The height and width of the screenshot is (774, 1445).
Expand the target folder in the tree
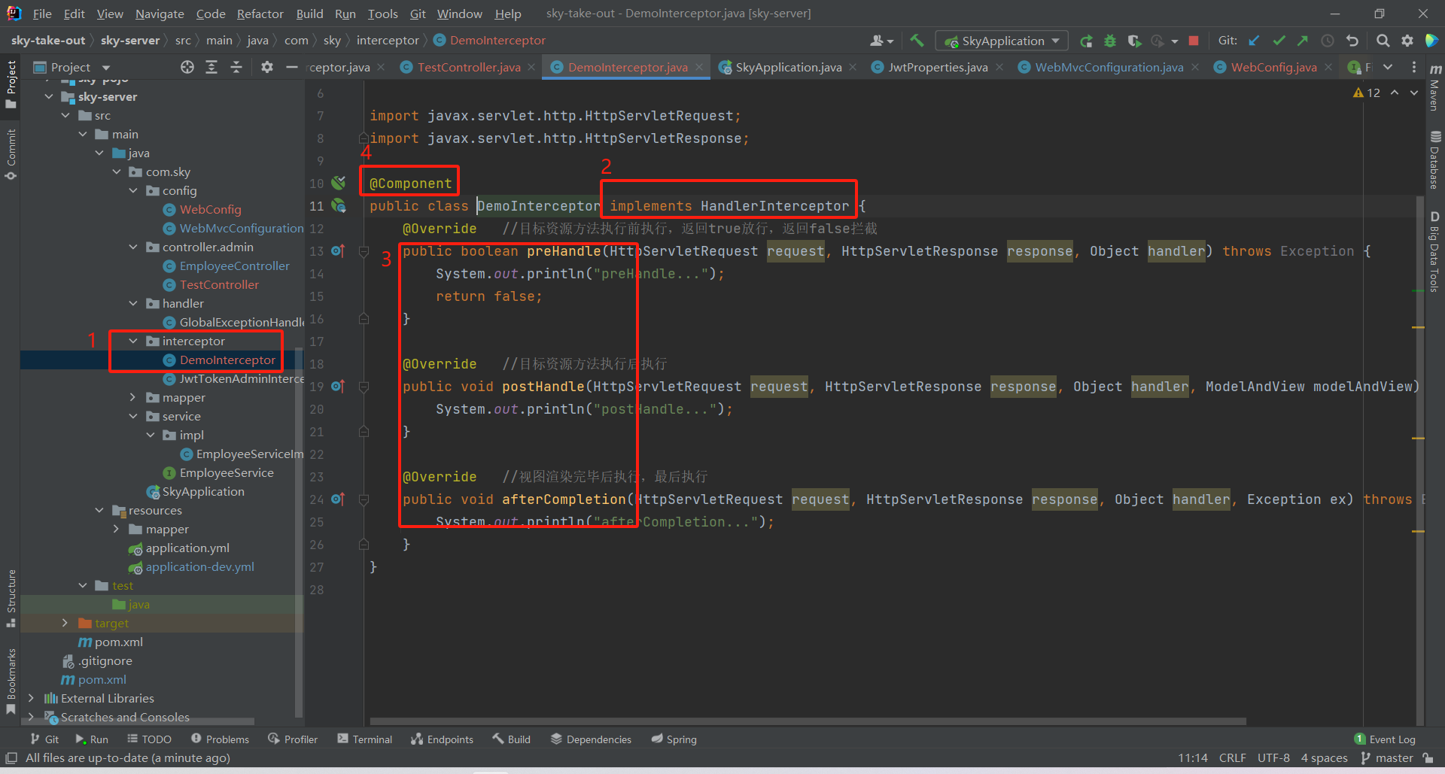click(x=65, y=623)
